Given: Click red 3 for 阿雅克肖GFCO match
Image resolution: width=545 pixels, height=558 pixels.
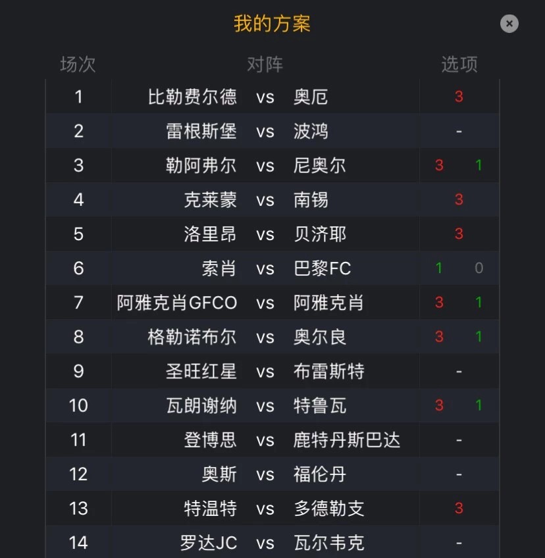Looking at the screenshot, I should point(439,303).
